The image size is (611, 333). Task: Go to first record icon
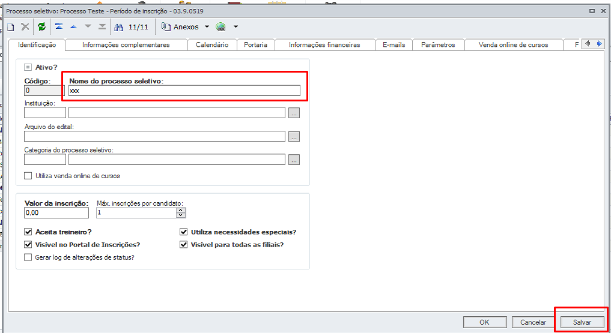(x=59, y=26)
